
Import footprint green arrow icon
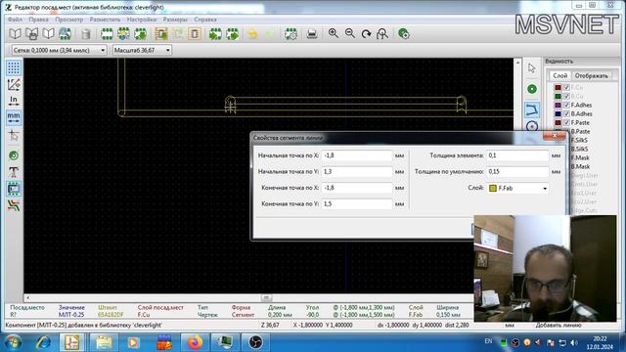[215, 34]
